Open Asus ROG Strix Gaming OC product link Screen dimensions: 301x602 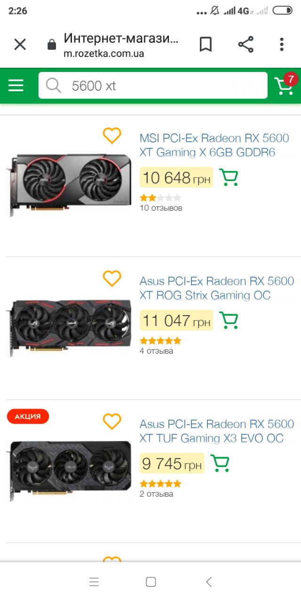(217, 288)
